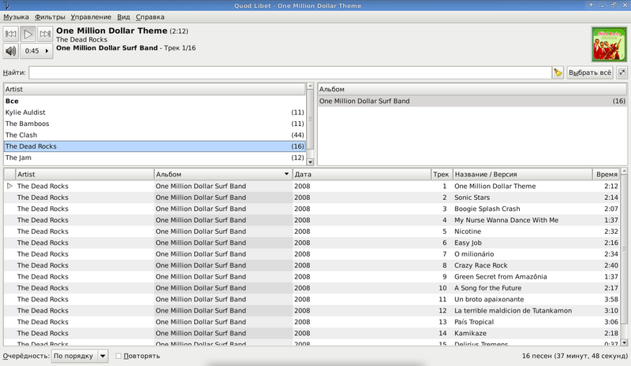The height and width of the screenshot is (366, 631).
Task: Select The Jam artist
Action: (155, 157)
